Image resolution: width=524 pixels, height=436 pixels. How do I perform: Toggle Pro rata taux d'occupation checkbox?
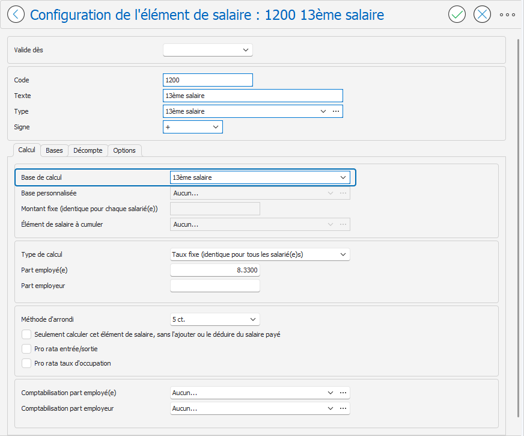pyautogui.click(x=26, y=363)
